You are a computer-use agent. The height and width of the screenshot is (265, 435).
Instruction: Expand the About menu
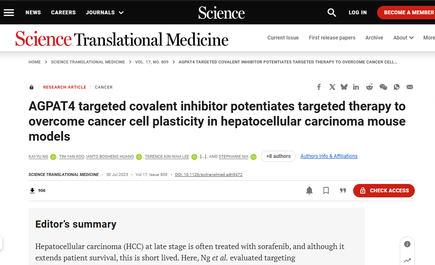pyautogui.click(x=403, y=38)
